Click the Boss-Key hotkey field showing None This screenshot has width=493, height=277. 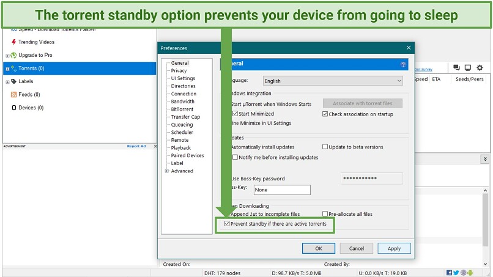282,190
